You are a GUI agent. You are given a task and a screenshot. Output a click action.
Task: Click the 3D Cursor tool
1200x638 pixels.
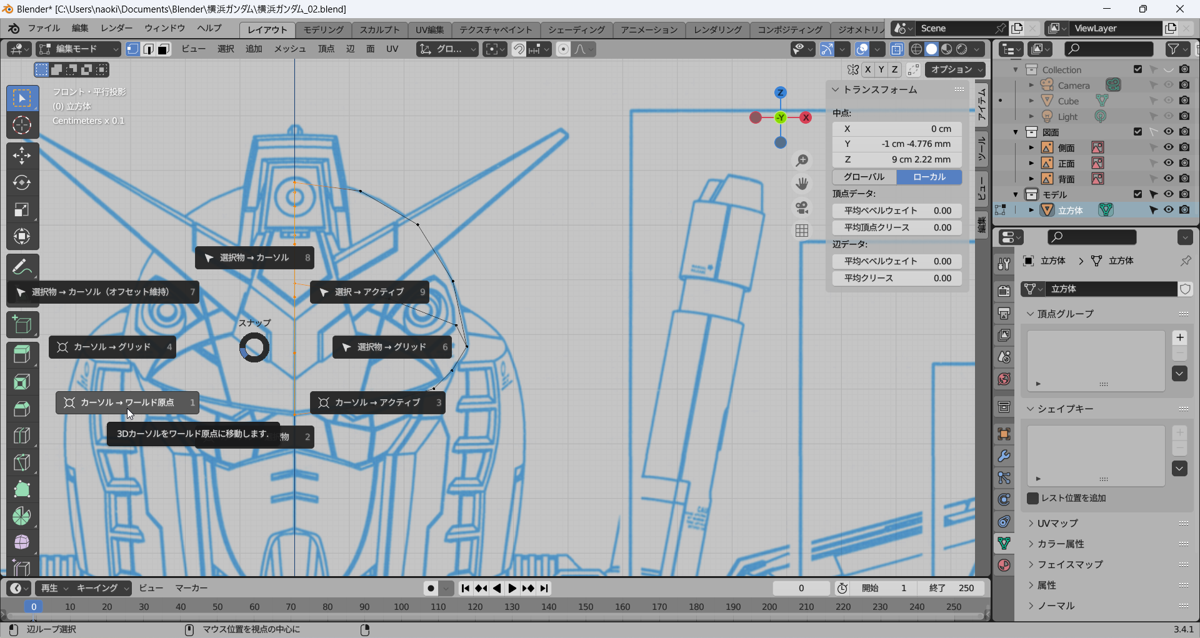(x=22, y=125)
